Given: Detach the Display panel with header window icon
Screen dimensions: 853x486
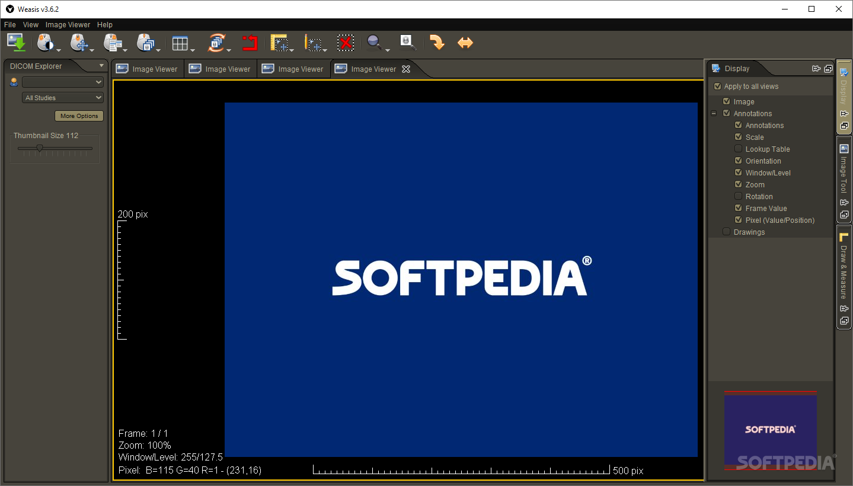Looking at the screenshot, I should coord(828,69).
